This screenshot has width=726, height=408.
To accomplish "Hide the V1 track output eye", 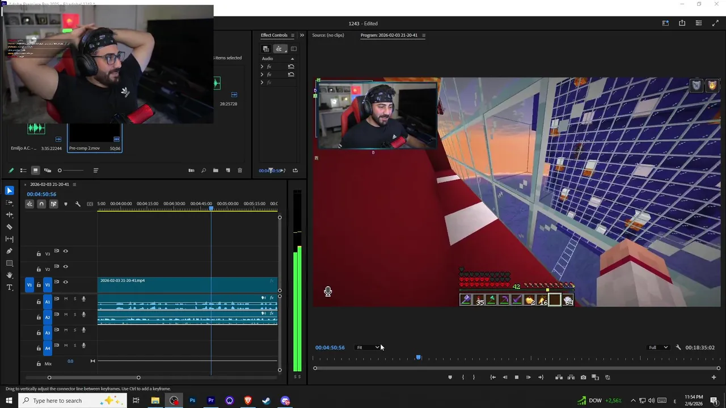I will tap(65, 282).
